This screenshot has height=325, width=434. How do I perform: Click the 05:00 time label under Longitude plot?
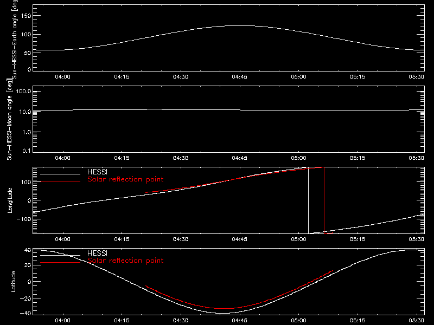click(x=299, y=239)
